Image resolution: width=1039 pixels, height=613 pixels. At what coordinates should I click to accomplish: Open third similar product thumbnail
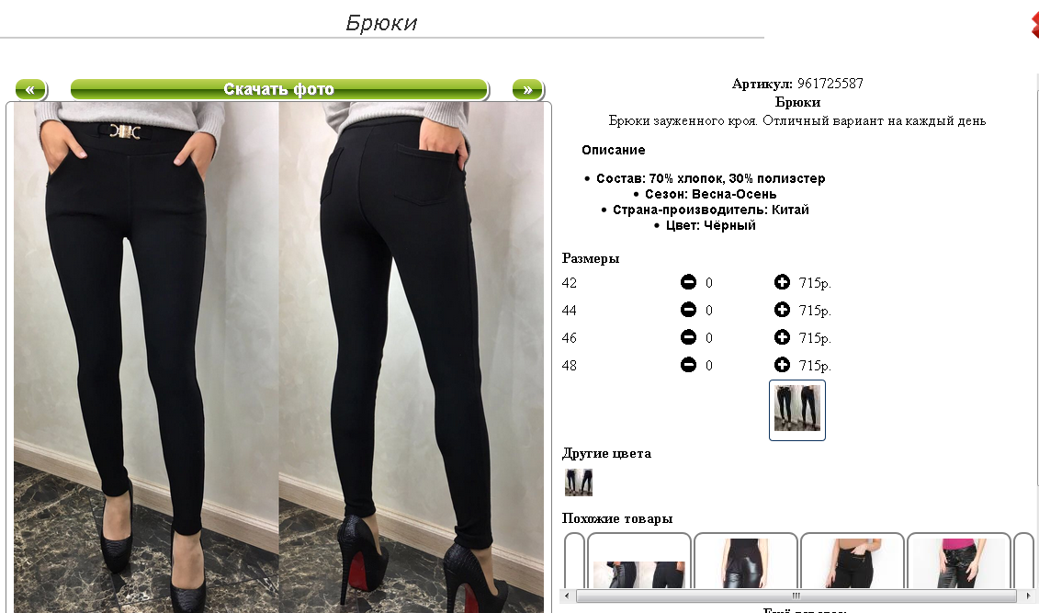click(x=853, y=561)
